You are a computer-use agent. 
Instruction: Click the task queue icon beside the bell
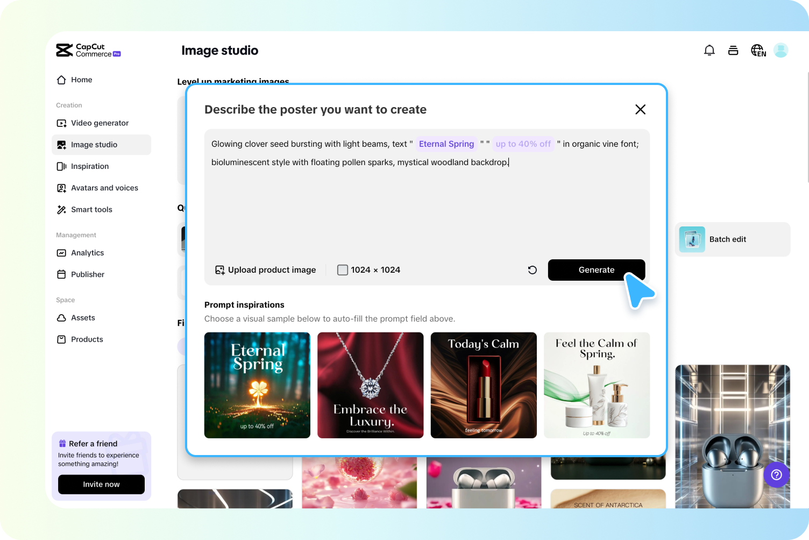click(733, 49)
